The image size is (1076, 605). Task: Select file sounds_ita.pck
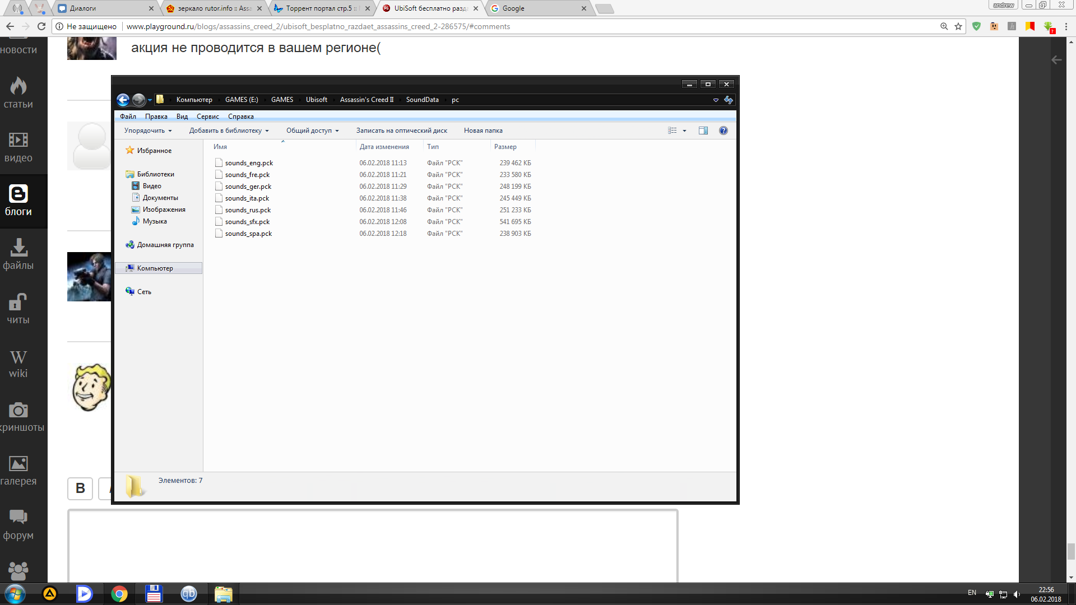point(242,198)
